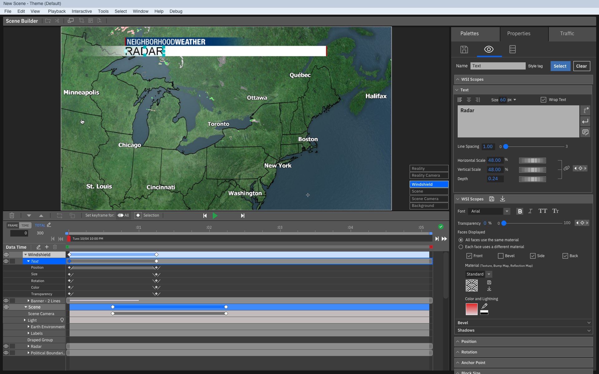The height and width of the screenshot is (374, 599).
Task: Click the link icon next to scale fields
Action: (567, 168)
